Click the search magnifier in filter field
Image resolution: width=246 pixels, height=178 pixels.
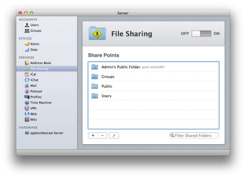pos(172,135)
